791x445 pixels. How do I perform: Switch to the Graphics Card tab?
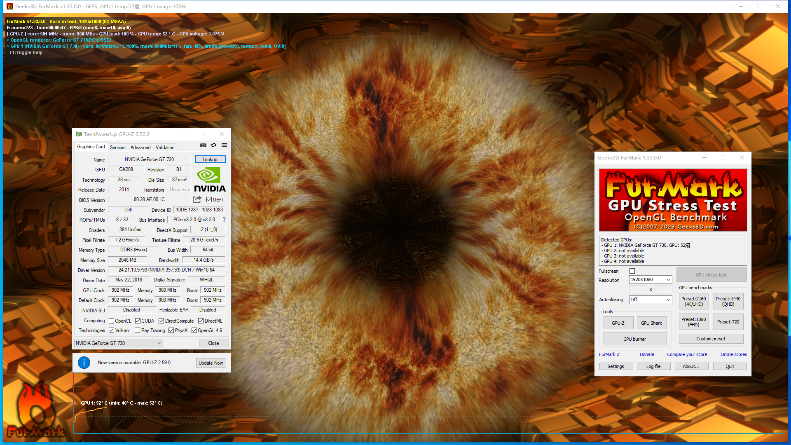(x=91, y=147)
